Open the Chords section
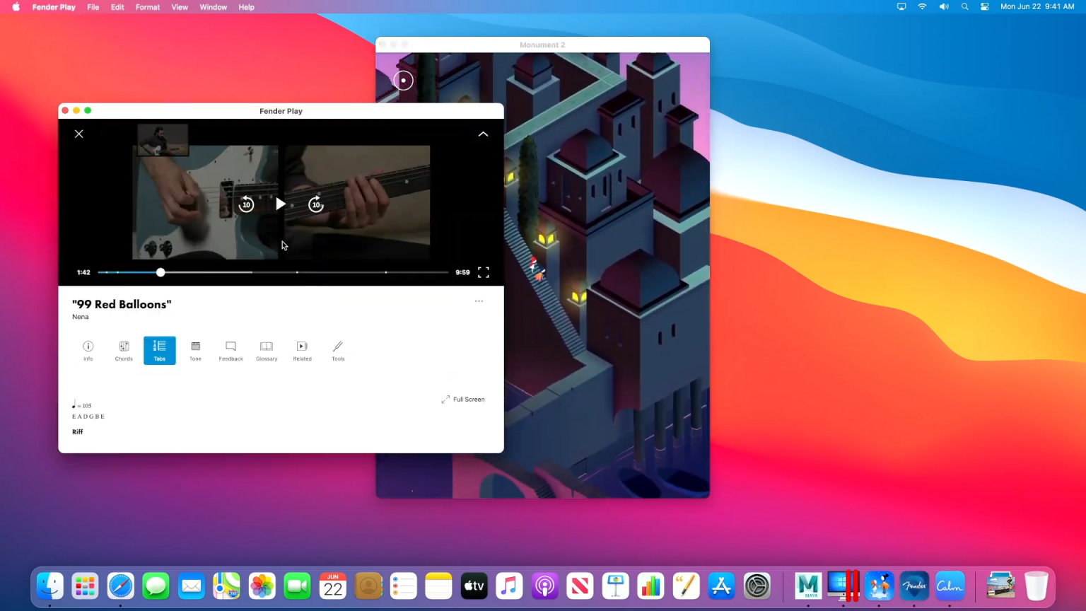 pyautogui.click(x=124, y=350)
